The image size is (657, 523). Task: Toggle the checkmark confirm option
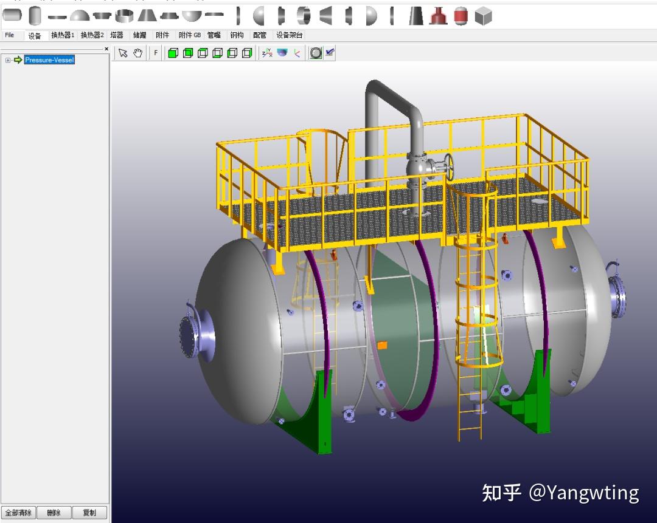click(x=330, y=52)
